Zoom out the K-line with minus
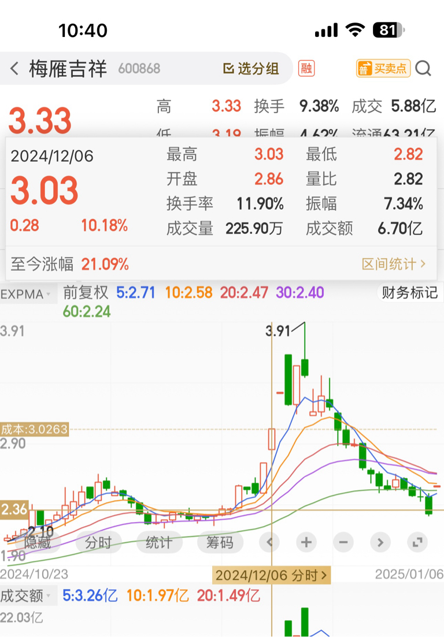The width and height of the screenshot is (444, 637). click(x=343, y=542)
